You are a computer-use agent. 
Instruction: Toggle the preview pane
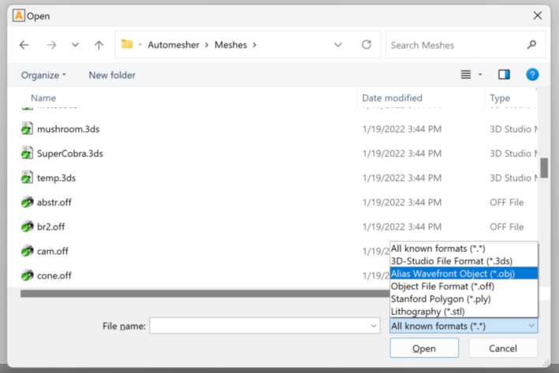pos(504,75)
